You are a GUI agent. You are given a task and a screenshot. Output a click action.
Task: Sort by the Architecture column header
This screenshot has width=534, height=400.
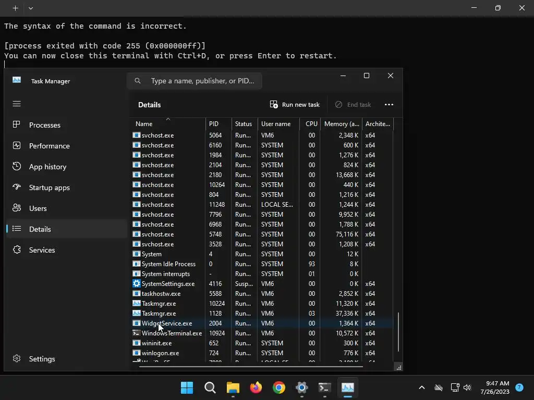pyautogui.click(x=378, y=124)
